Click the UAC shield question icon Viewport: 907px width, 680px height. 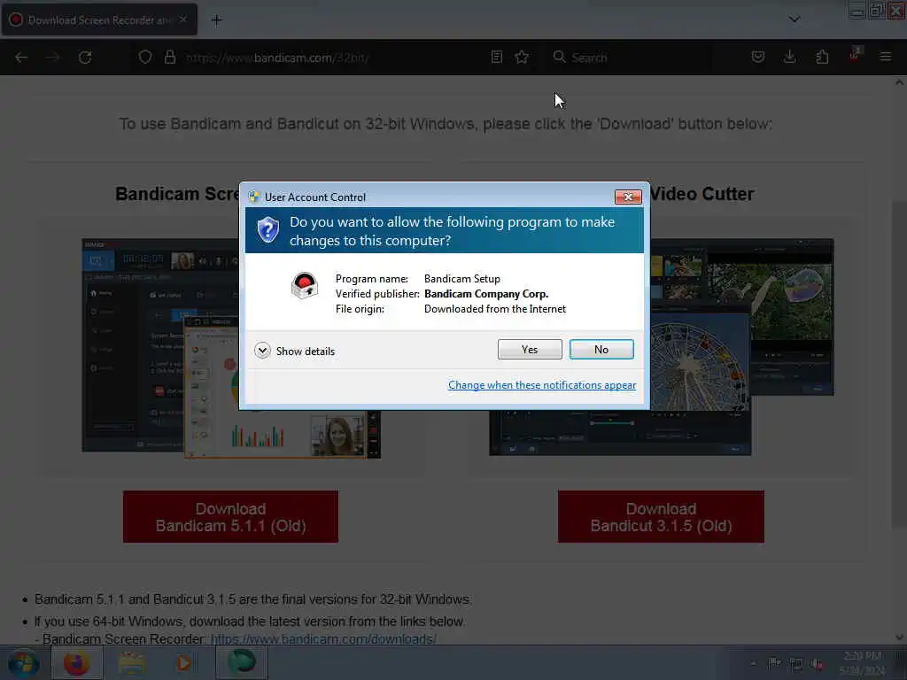[267, 230]
